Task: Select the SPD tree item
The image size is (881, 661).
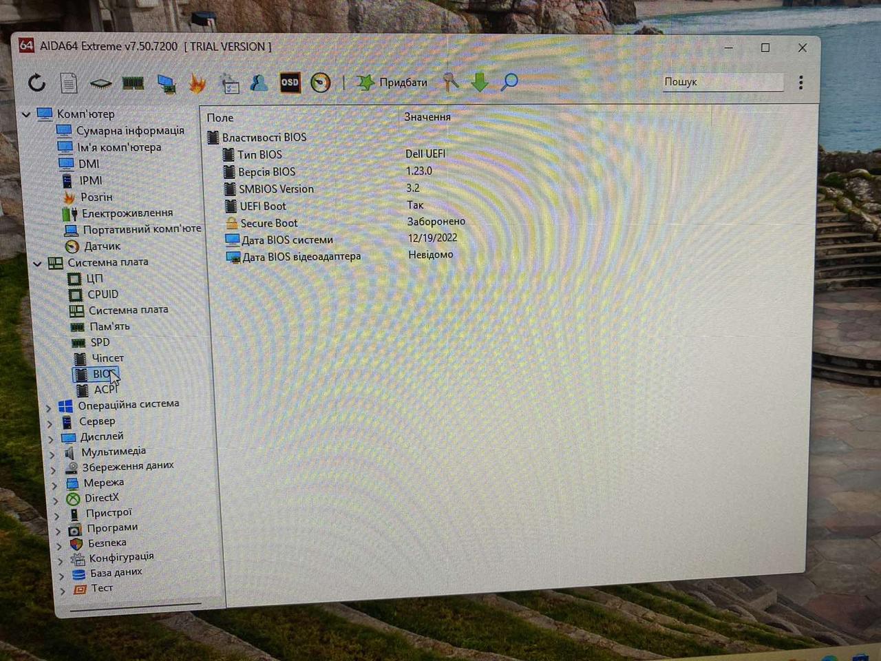Action: 100,342
